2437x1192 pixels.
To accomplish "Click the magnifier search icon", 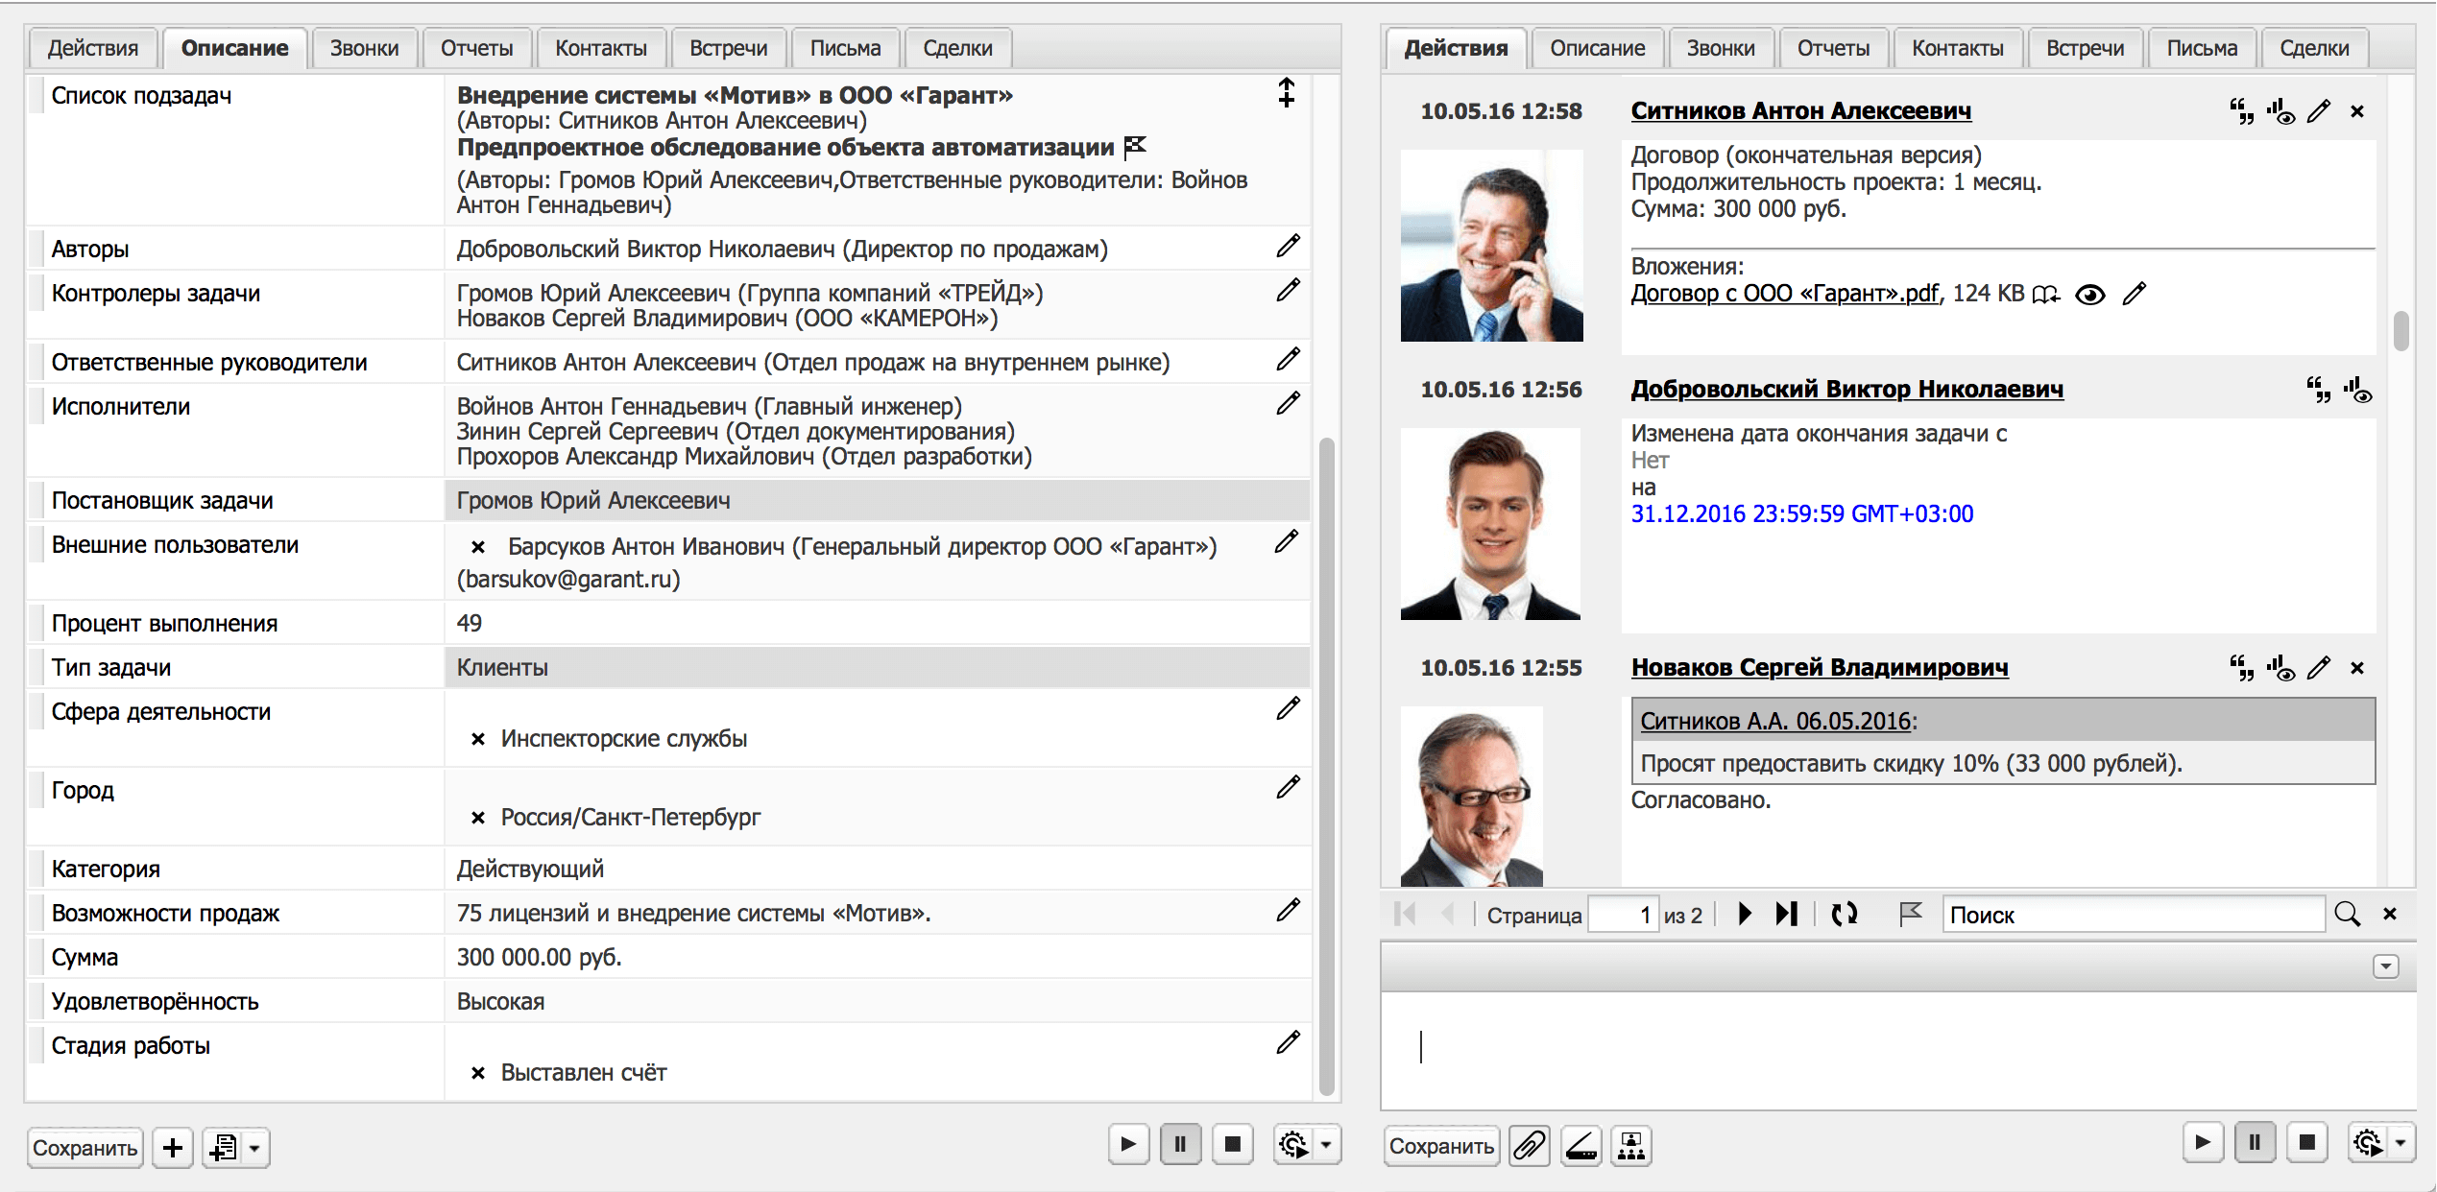I will click(2347, 914).
